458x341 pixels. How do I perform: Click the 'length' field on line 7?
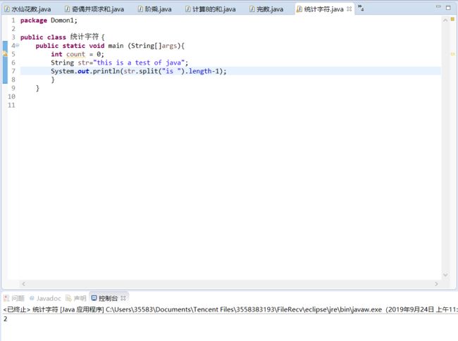coord(200,71)
